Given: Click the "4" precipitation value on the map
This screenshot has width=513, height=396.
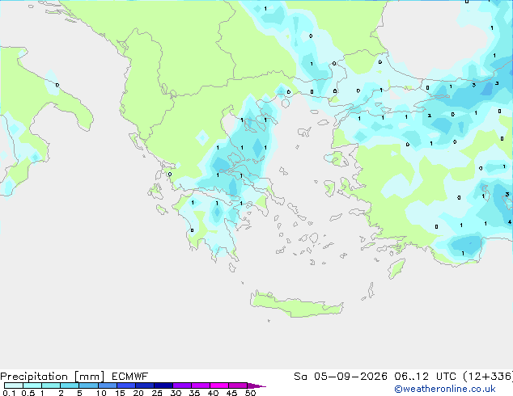Looking at the screenshot, I should pyautogui.click(x=510, y=222).
